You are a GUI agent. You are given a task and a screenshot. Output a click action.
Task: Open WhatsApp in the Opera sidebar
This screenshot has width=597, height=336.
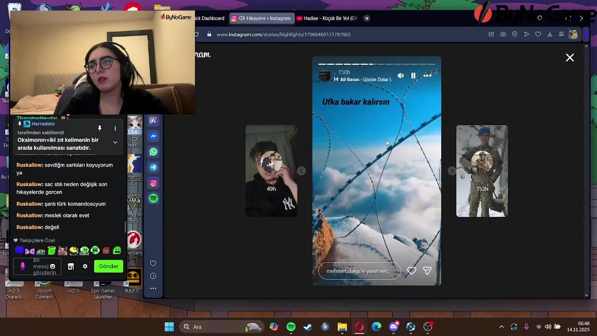click(x=153, y=152)
